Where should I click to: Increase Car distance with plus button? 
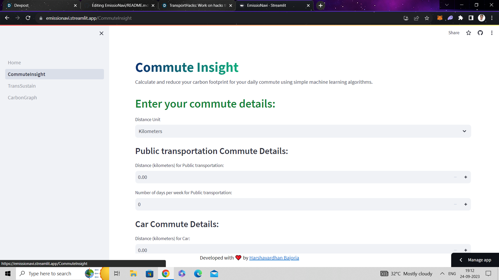pos(465,250)
